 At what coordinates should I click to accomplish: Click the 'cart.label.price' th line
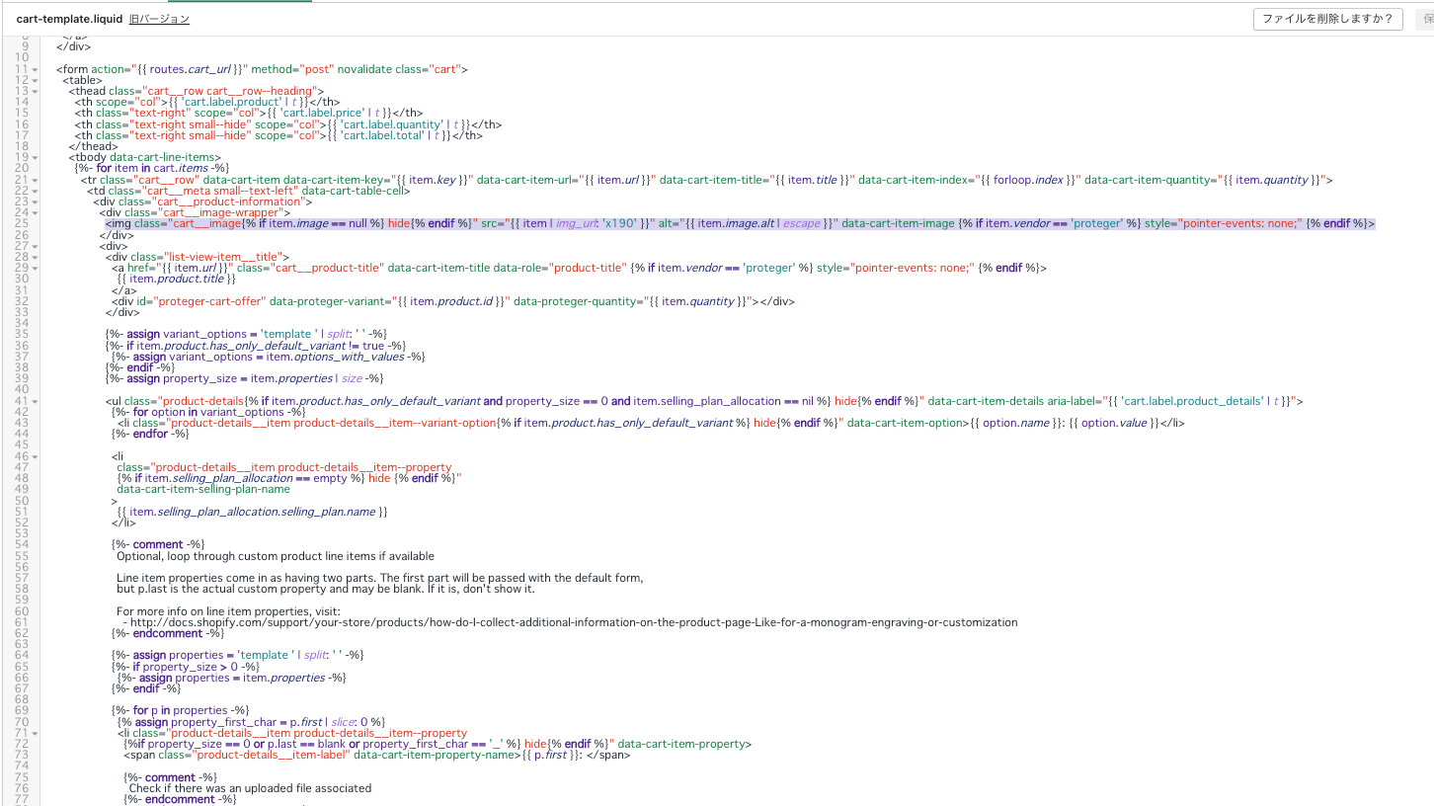[249, 114]
